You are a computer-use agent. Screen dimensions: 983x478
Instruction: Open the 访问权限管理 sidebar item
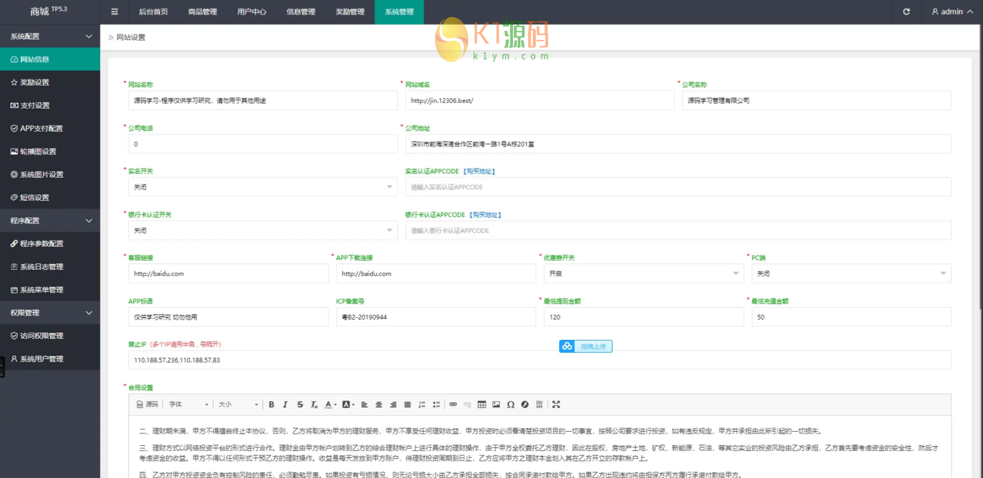[50, 336]
